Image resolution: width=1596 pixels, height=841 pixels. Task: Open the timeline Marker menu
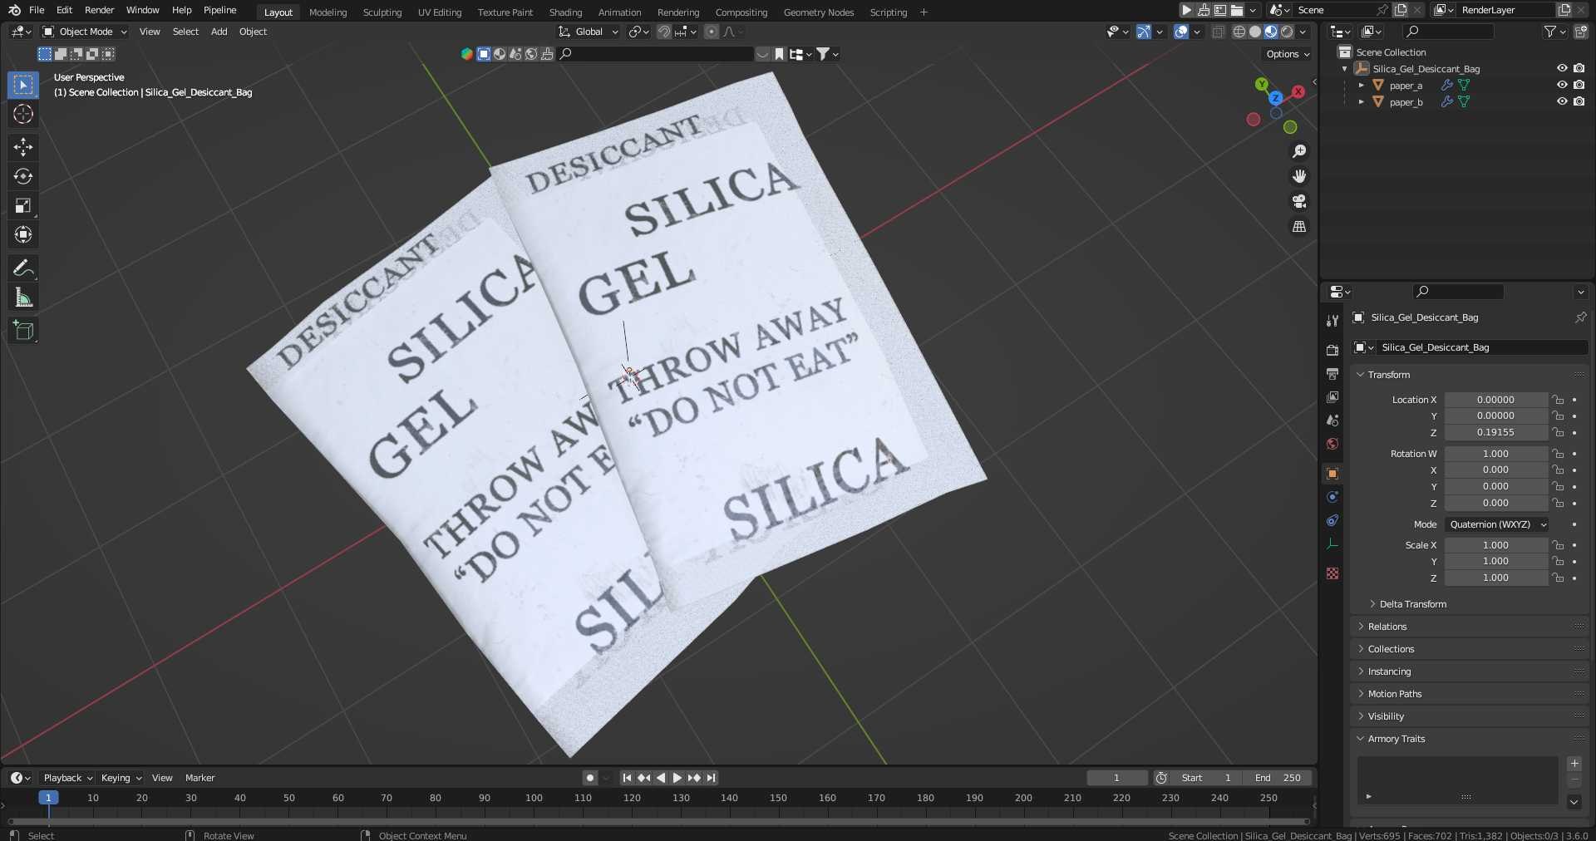[x=199, y=778]
